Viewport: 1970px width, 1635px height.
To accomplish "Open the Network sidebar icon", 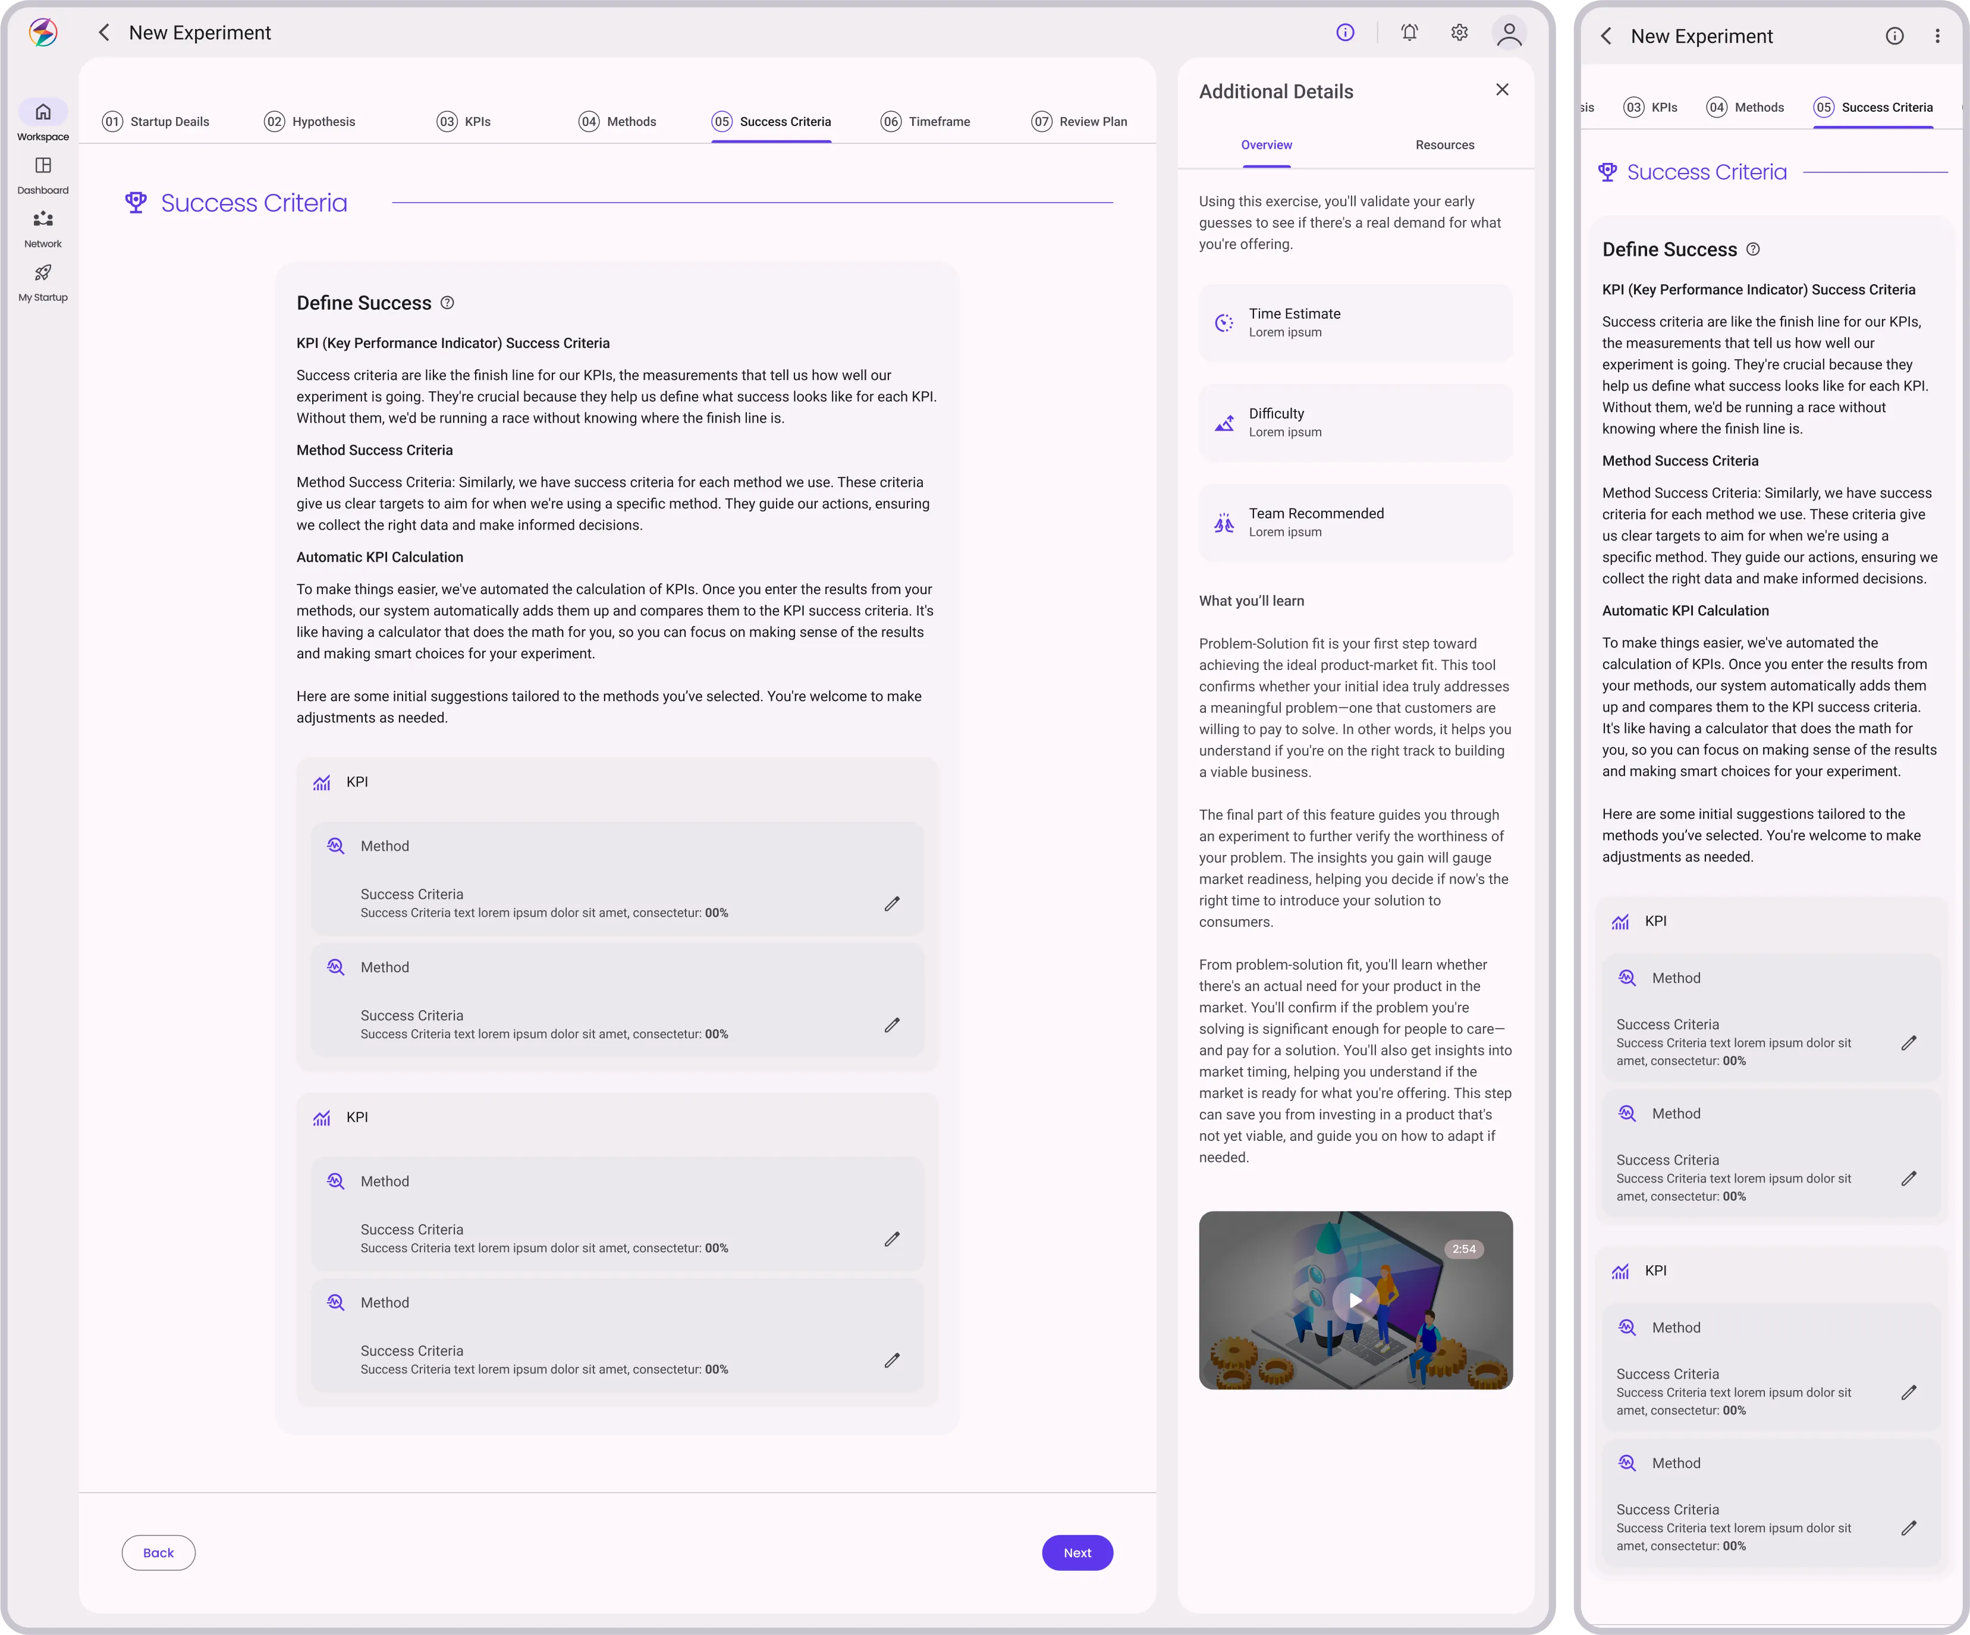I will tap(43, 219).
